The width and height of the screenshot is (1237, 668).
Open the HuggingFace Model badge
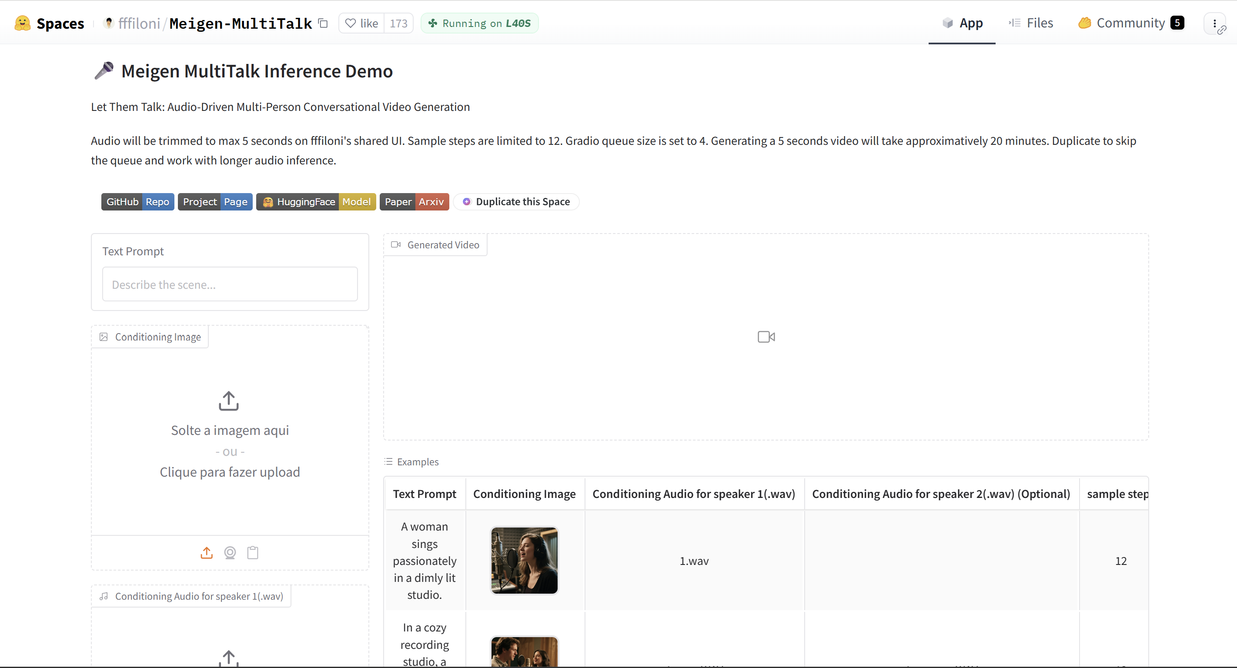click(316, 202)
